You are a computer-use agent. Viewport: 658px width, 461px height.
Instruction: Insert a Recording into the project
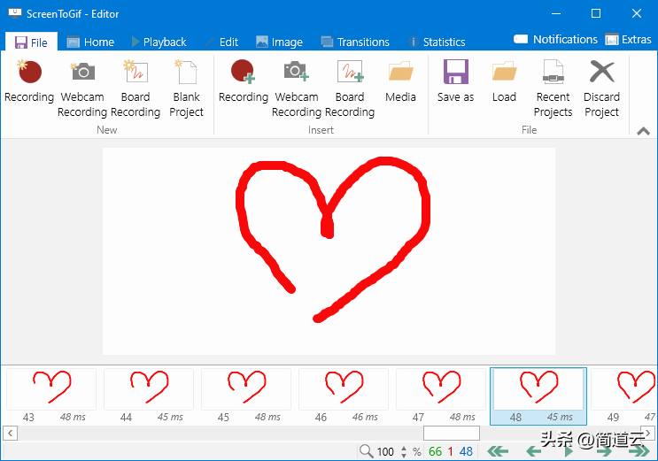pyautogui.click(x=244, y=81)
